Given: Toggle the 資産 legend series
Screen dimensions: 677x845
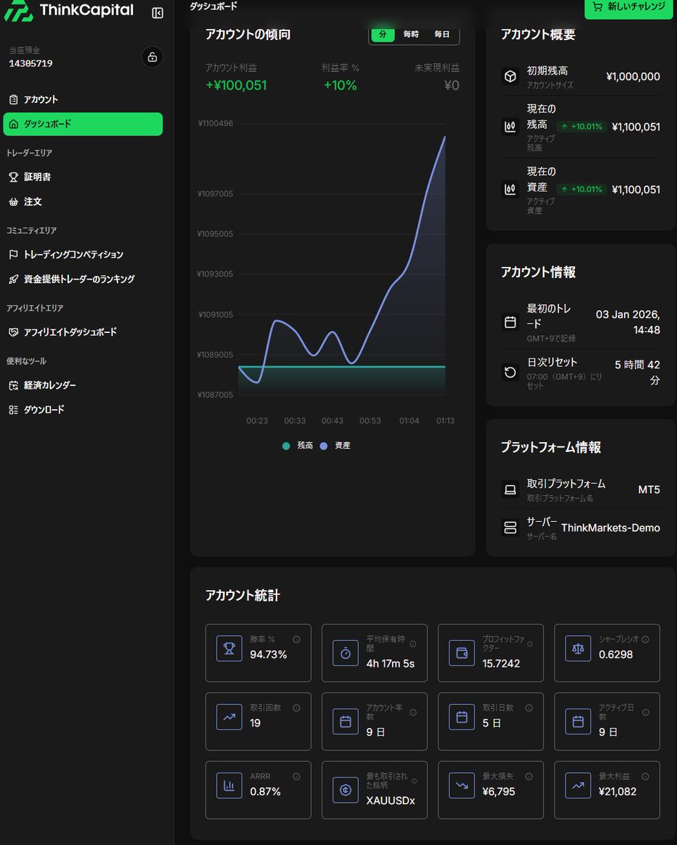Looking at the screenshot, I should tap(335, 446).
